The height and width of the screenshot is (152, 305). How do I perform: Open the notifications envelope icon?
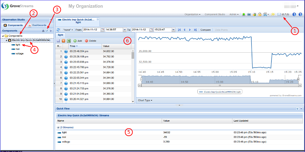[x=278, y=14]
